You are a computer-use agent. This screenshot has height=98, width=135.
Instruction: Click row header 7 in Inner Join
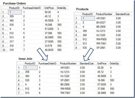[20, 93]
